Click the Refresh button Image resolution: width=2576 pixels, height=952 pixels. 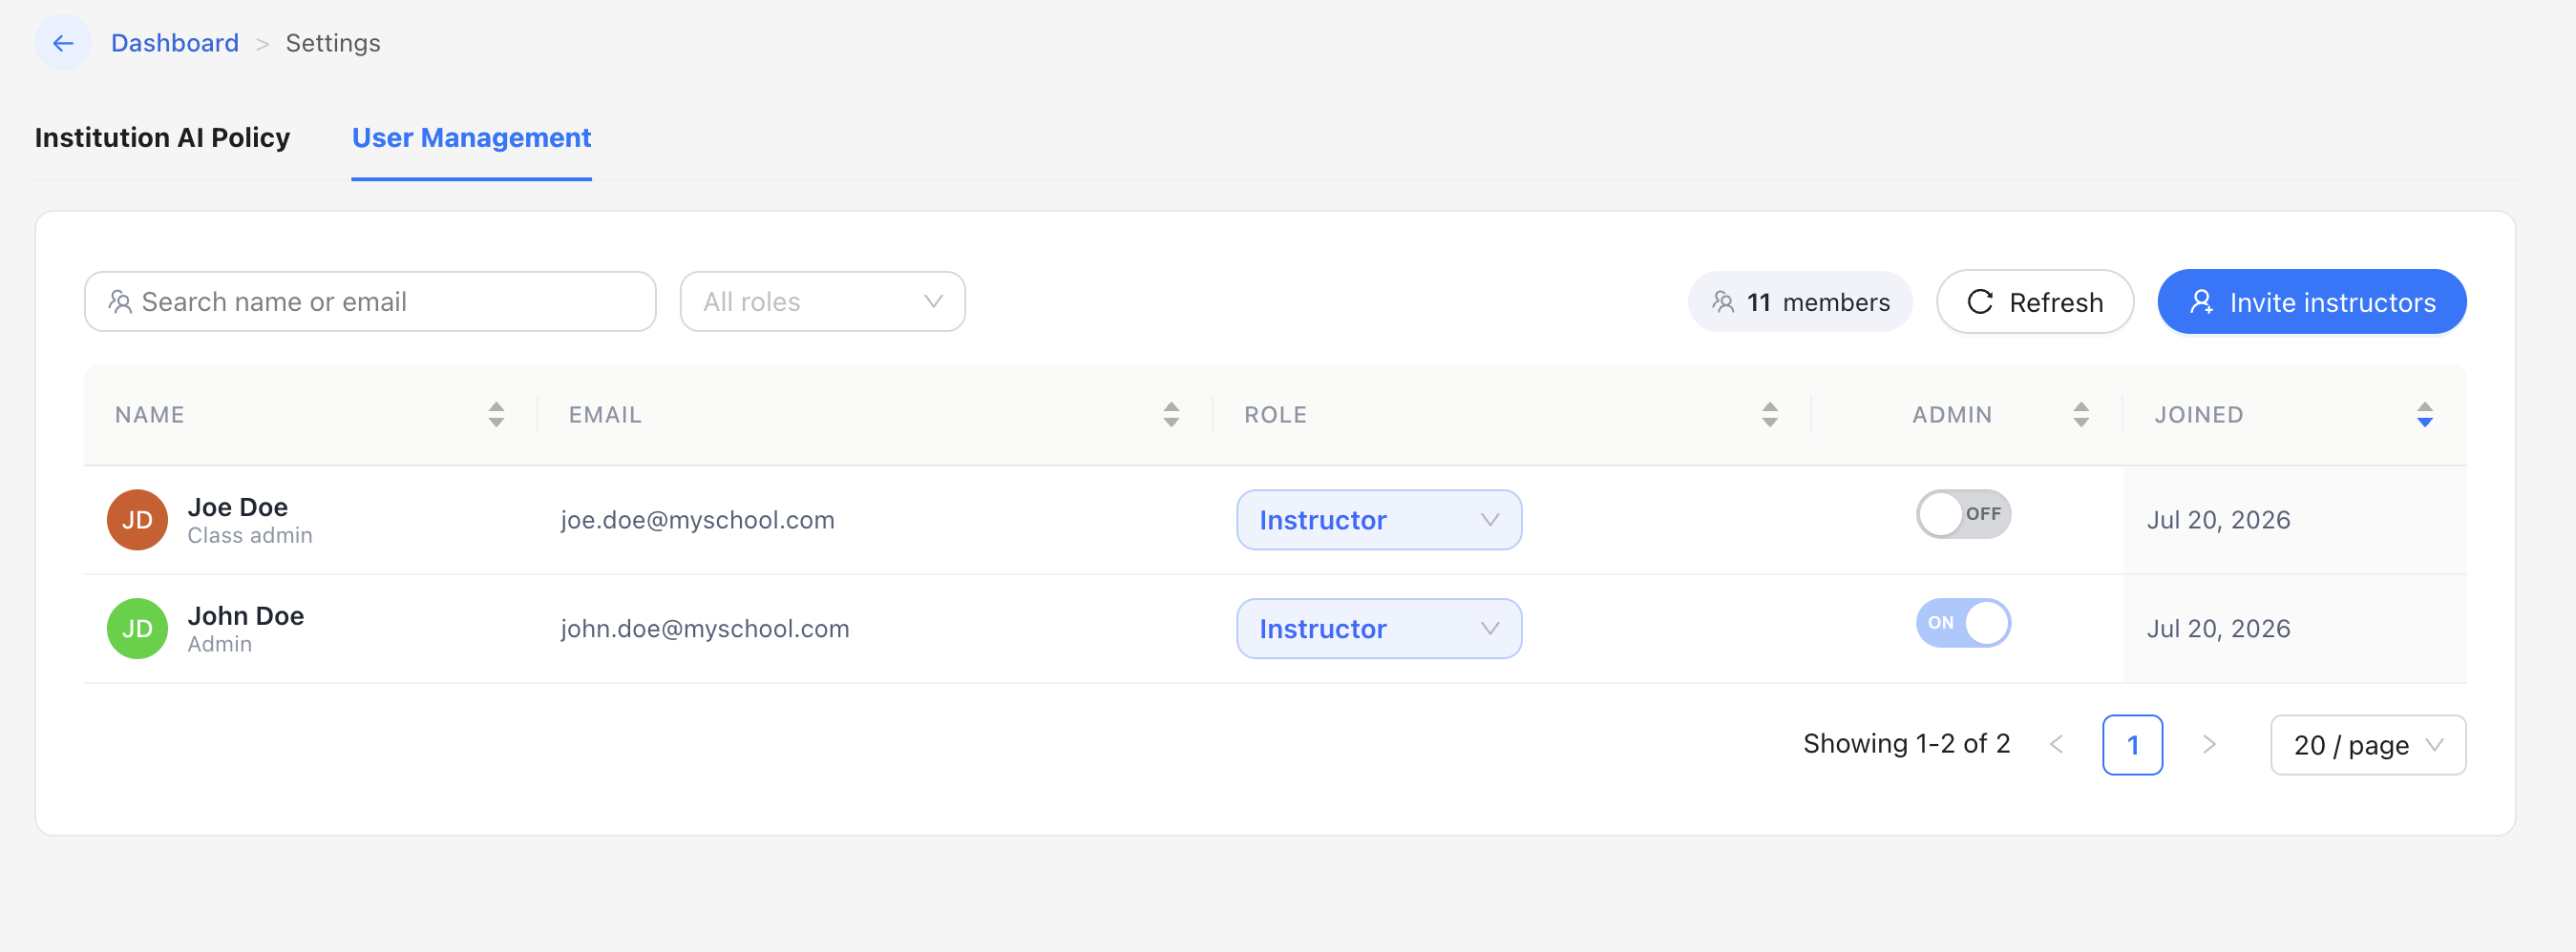tap(2034, 301)
